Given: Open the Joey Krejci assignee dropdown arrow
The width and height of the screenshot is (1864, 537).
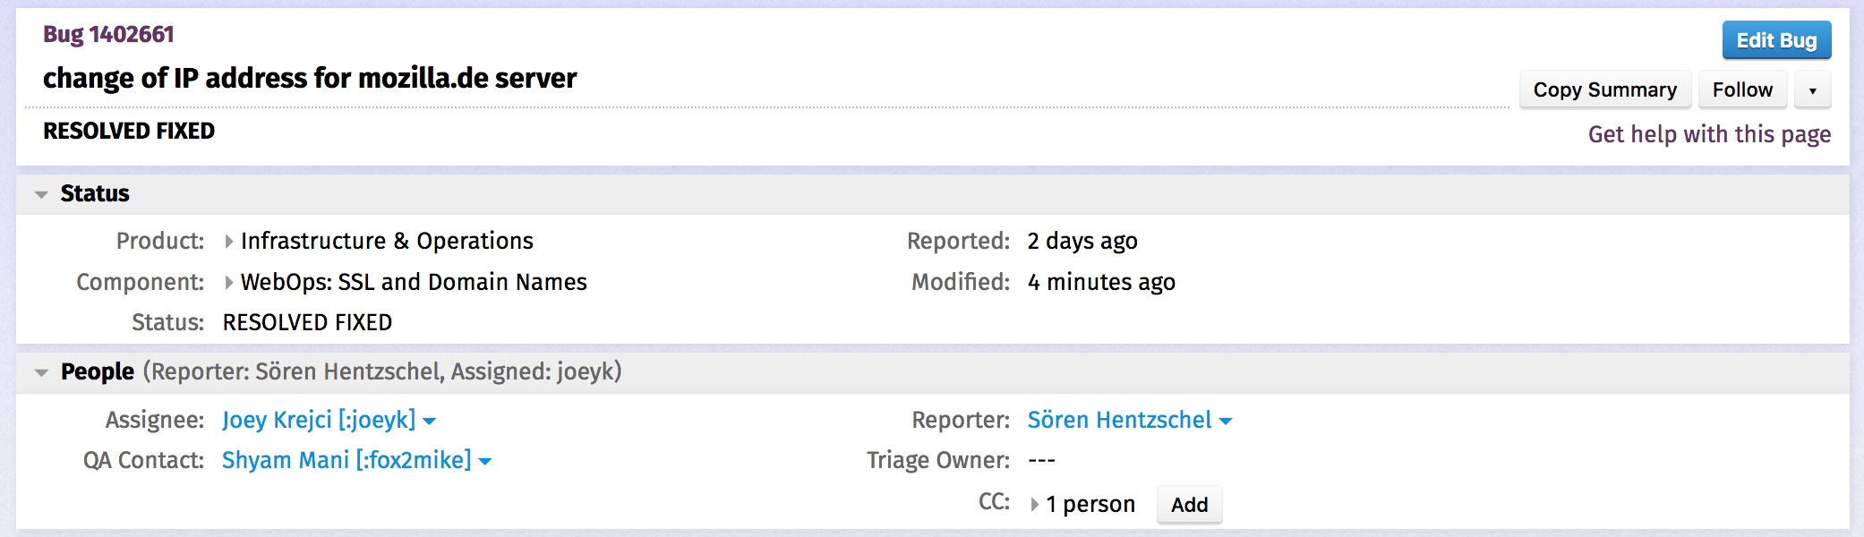Looking at the screenshot, I should 430,421.
